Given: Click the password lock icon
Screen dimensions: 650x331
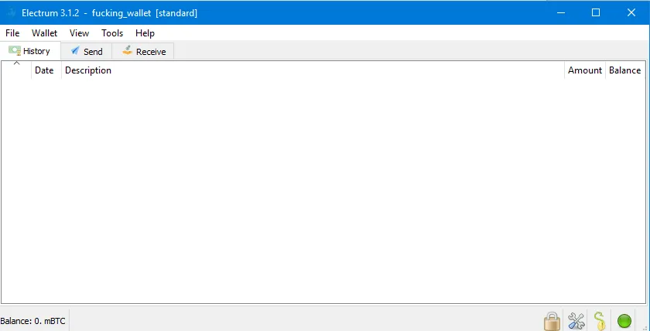Looking at the screenshot, I should pyautogui.click(x=551, y=321).
